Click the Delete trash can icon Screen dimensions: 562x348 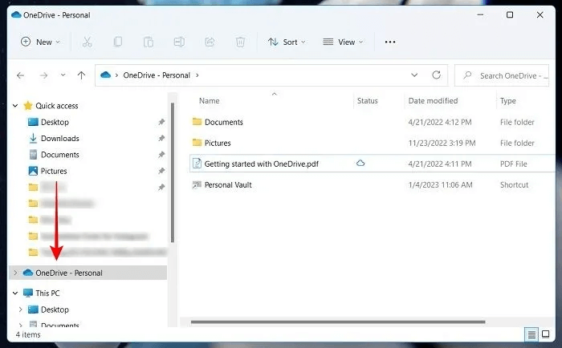tap(240, 42)
